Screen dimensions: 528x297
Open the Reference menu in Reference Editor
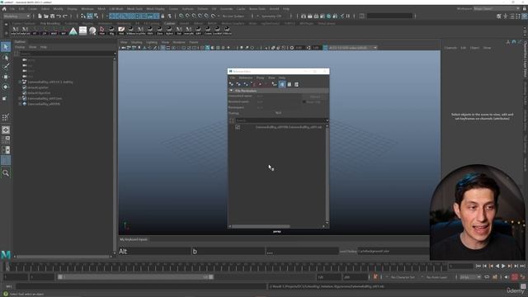(246, 78)
